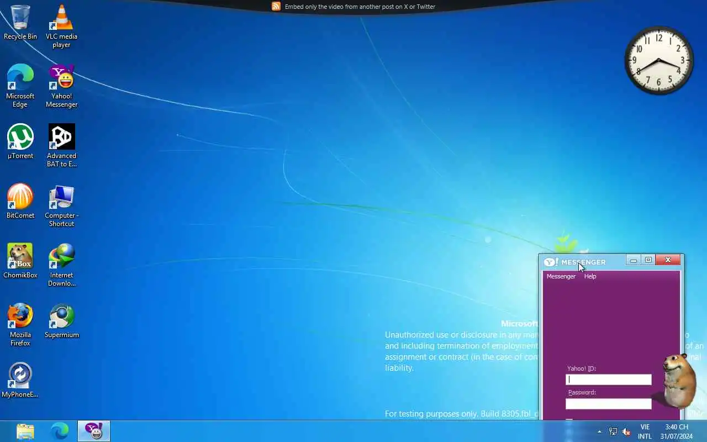707x442 pixels.
Task: Click the Yahoo! ID input field
Action: (609, 380)
